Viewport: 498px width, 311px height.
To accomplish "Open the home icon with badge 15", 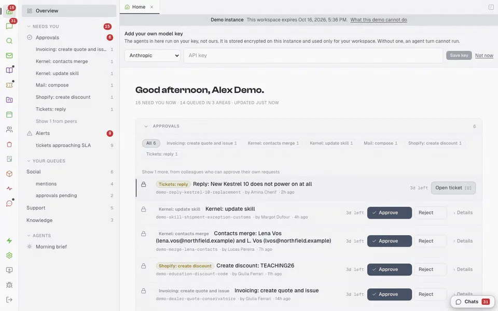I will tap(9, 11).
